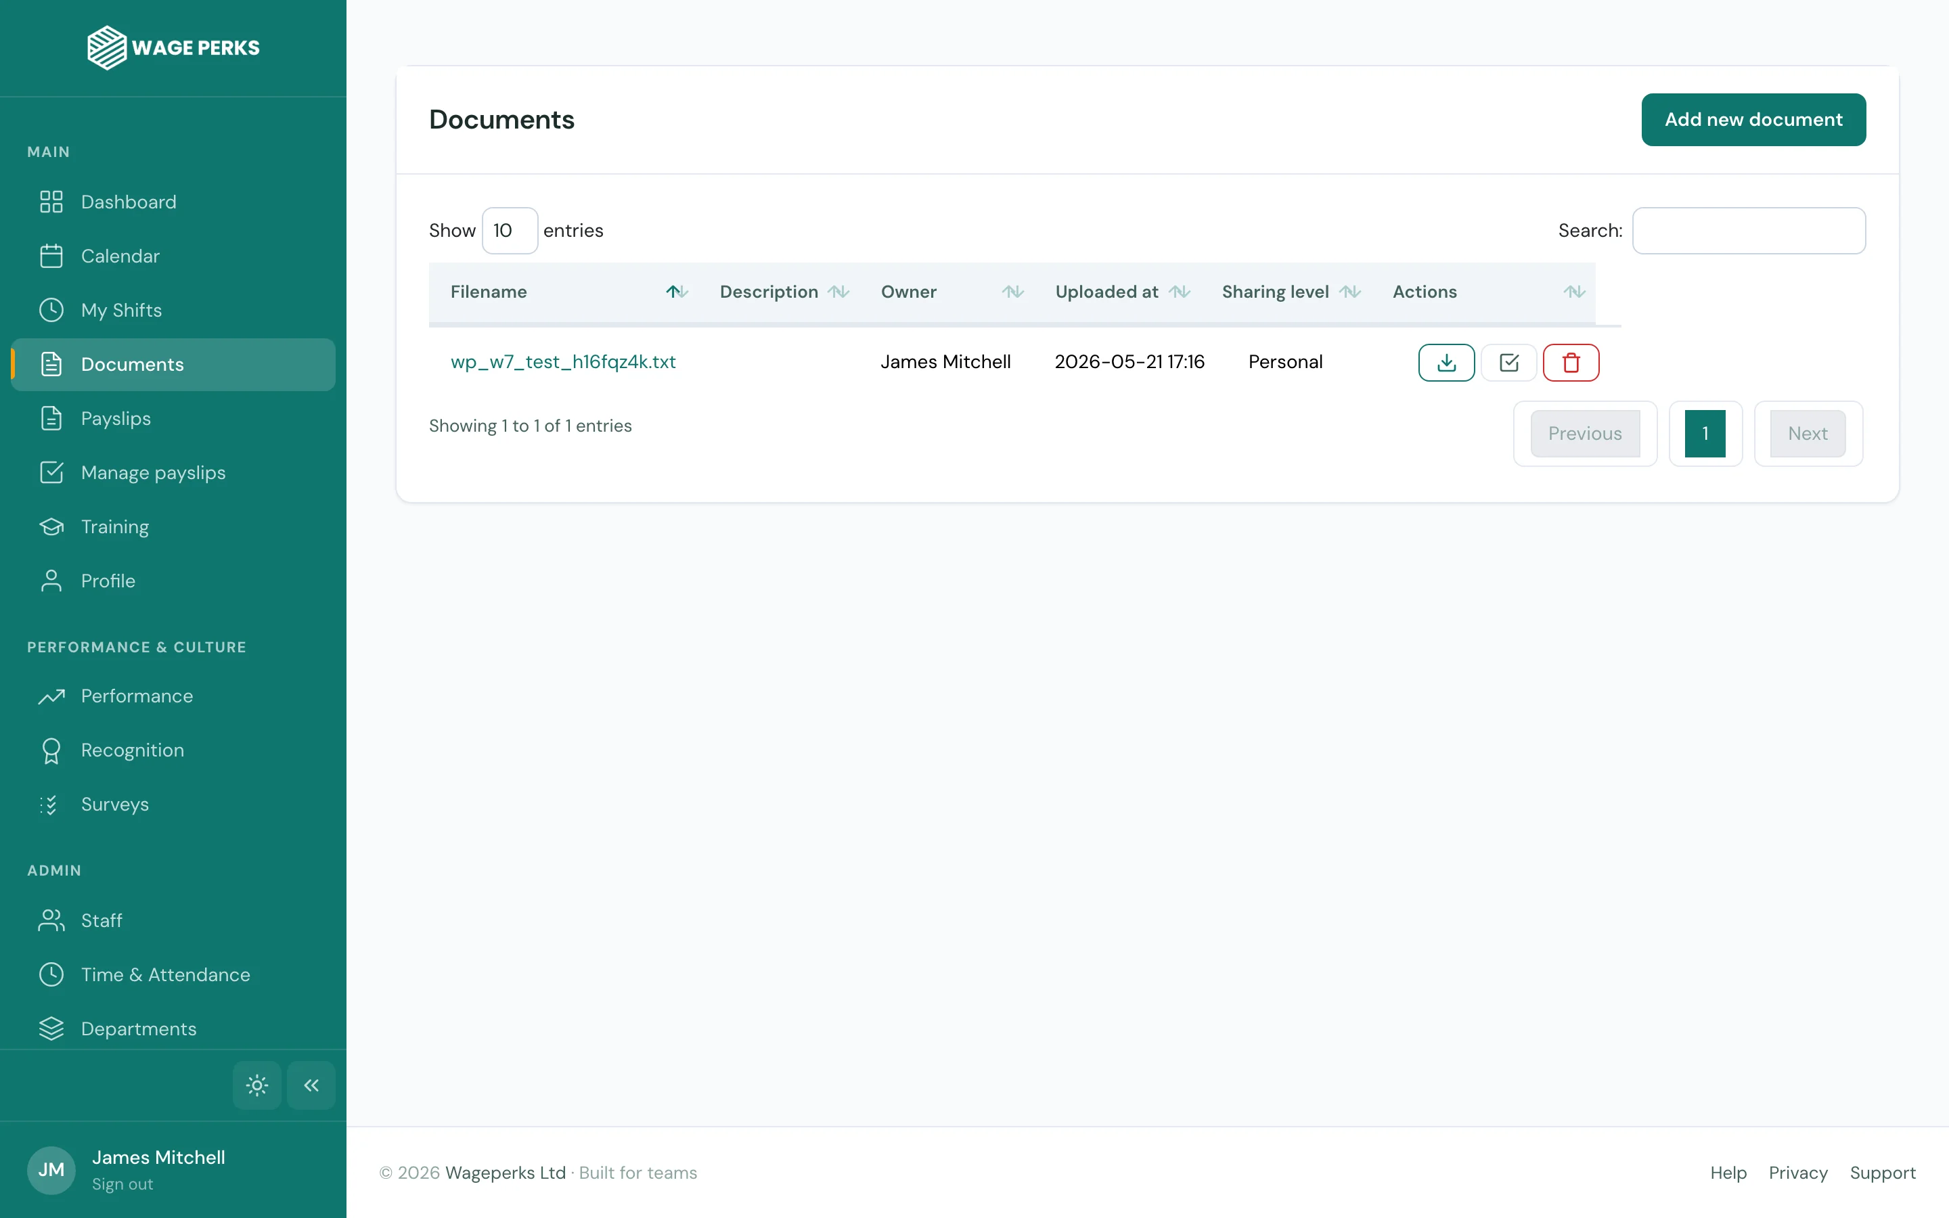This screenshot has height=1218, width=1949.
Task: Open the Show entries count dropdown
Action: tap(510, 230)
